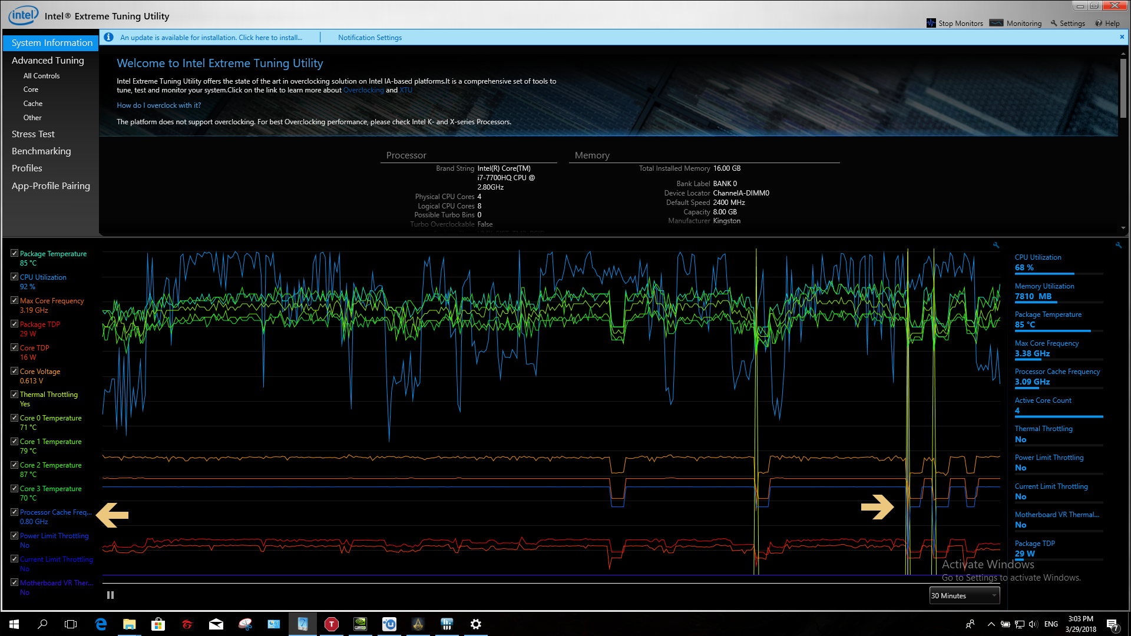Viewport: 1131px width, 636px height.
Task: Open Snipping Tool taskbar icon
Action: click(x=245, y=624)
